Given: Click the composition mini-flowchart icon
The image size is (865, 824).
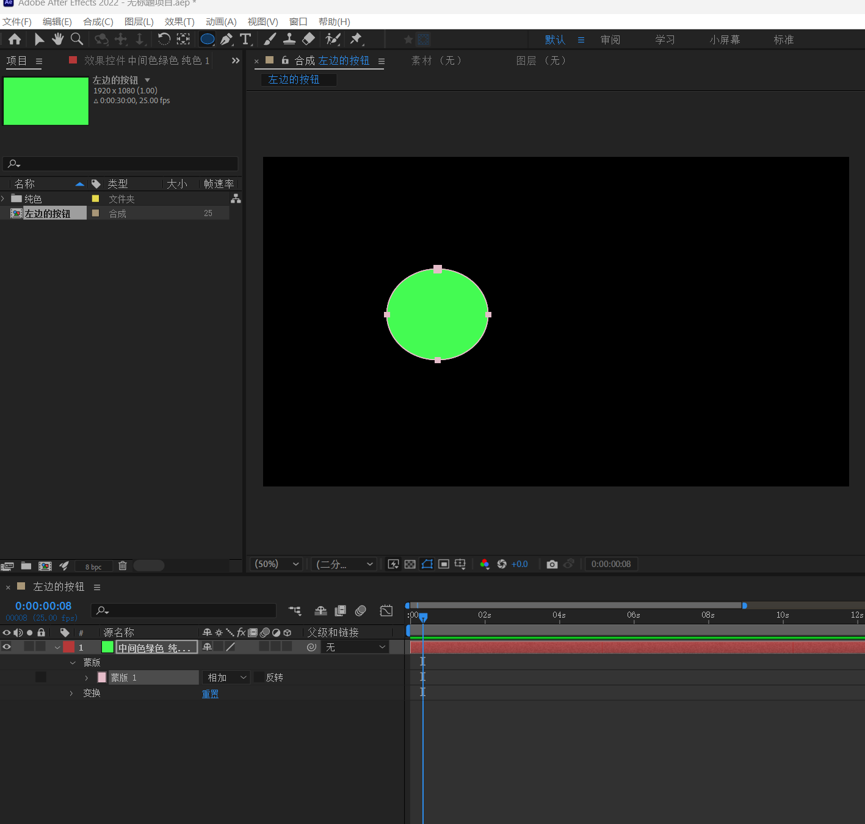Looking at the screenshot, I should 295,611.
